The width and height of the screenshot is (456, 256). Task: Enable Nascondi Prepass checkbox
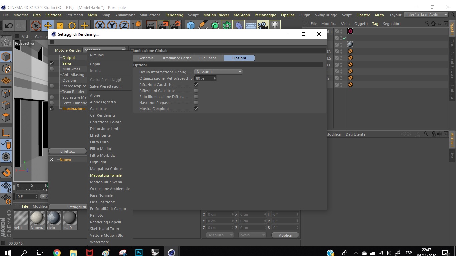196,103
